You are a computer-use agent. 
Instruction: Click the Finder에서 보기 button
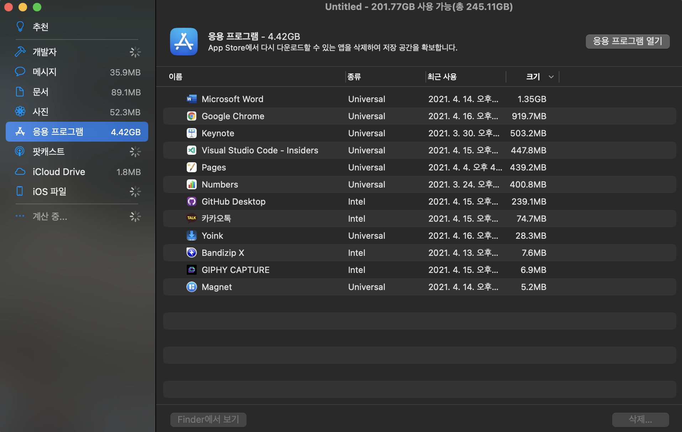(x=208, y=419)
